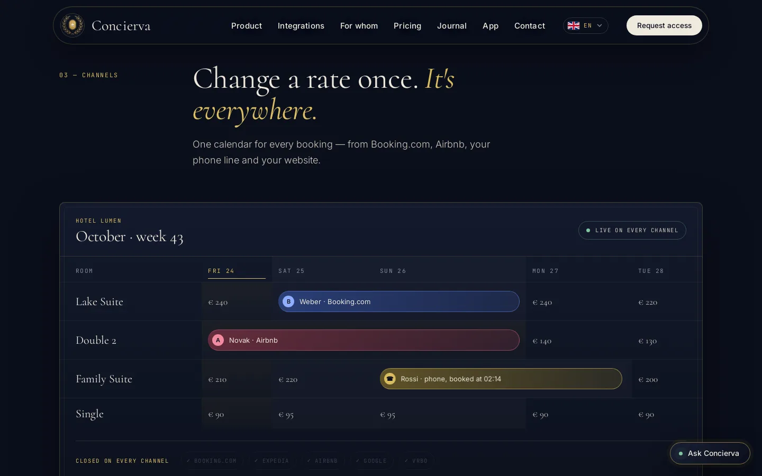Click the green dot in Ask Concierva

coord(681,453)
